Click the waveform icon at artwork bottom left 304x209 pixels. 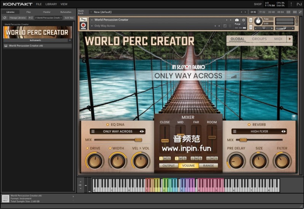click(x=83, y=117)
